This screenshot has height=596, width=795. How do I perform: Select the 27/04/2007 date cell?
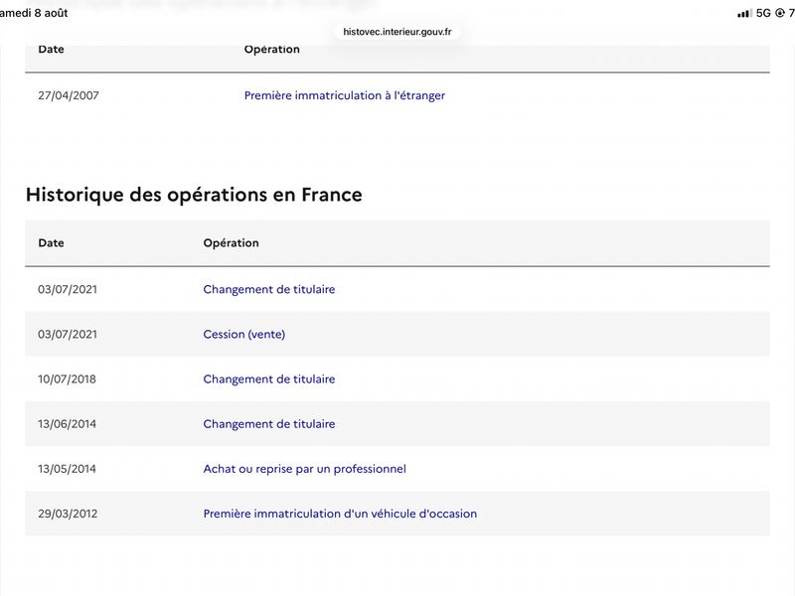coord(69,95)
